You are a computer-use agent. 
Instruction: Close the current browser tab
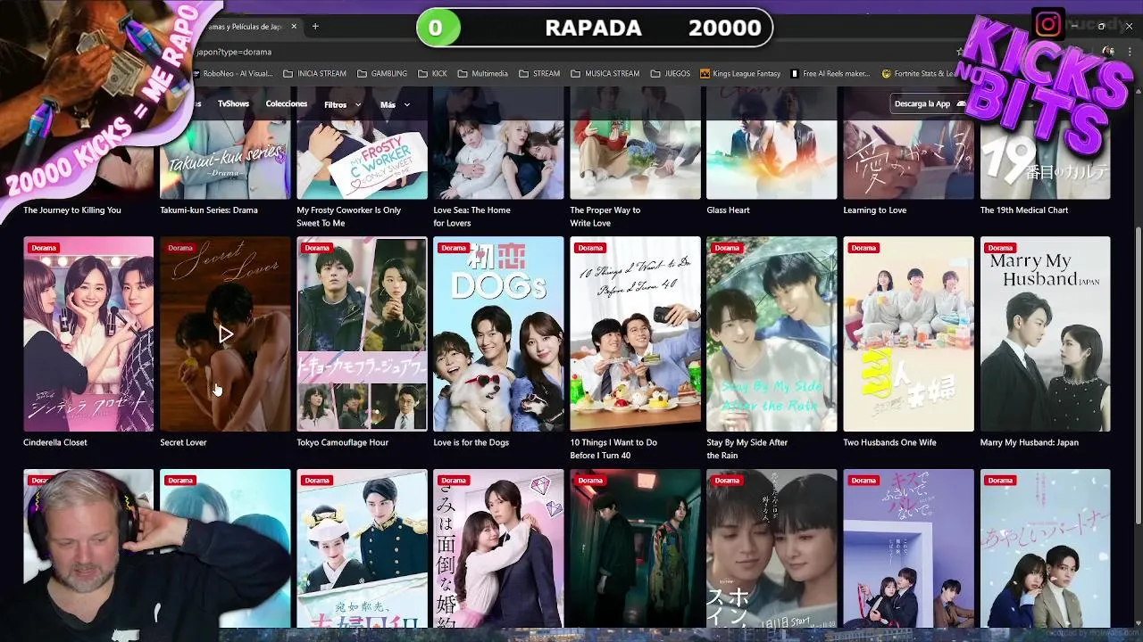coord(294,27)
